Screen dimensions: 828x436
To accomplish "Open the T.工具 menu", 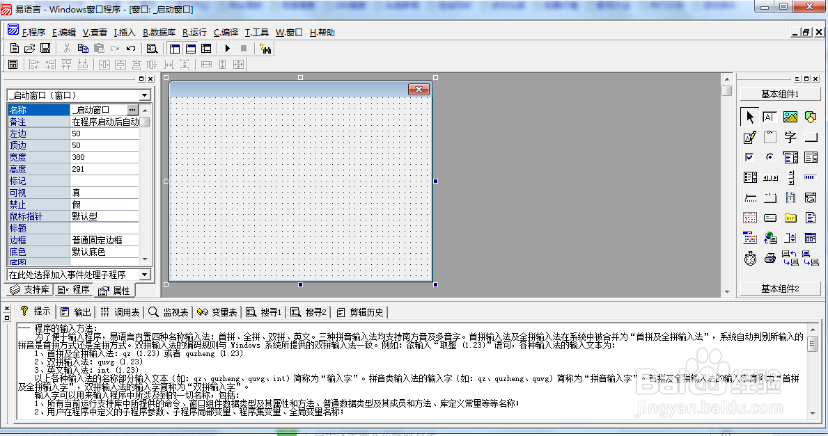I will pos(257,32).
